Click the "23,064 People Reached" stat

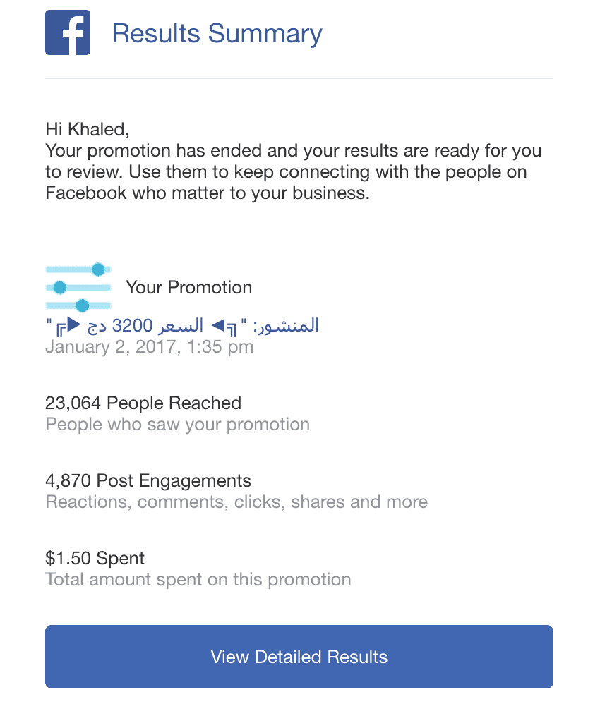tap(143, 403)
